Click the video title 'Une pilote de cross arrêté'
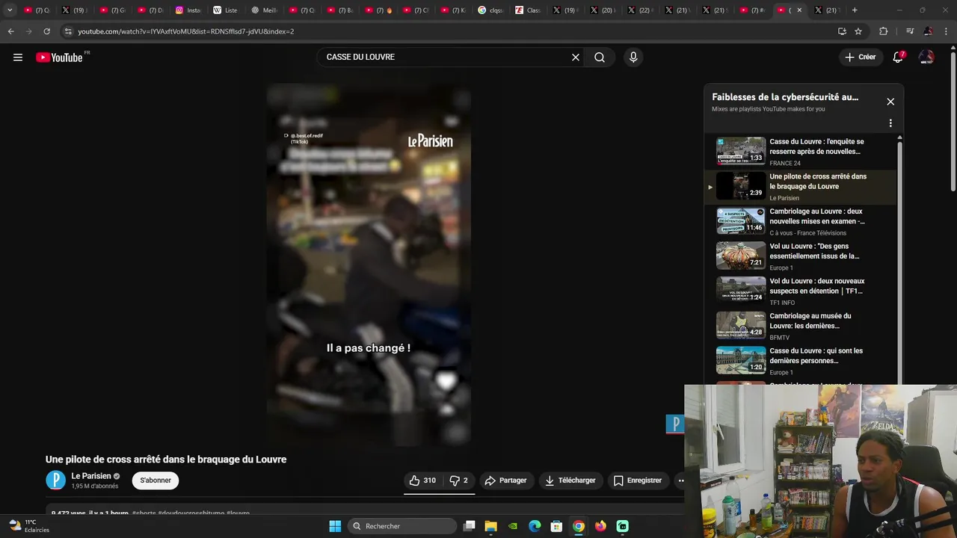Screen dimensions: 957x538 coord(166,460)
